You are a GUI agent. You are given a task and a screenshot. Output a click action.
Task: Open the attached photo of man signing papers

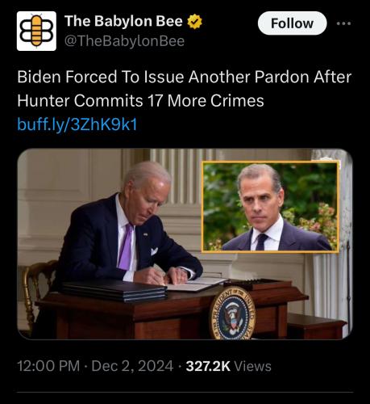pyautogui.click(x=185, y=244)
